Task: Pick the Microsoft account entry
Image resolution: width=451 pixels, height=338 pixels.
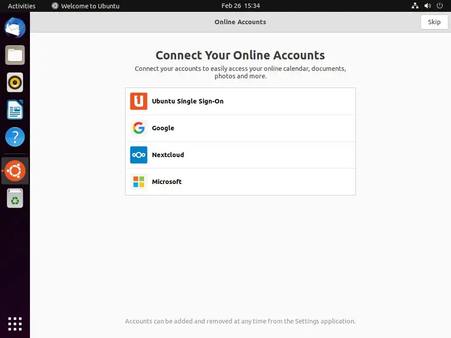Action: [x=240, y=182]
